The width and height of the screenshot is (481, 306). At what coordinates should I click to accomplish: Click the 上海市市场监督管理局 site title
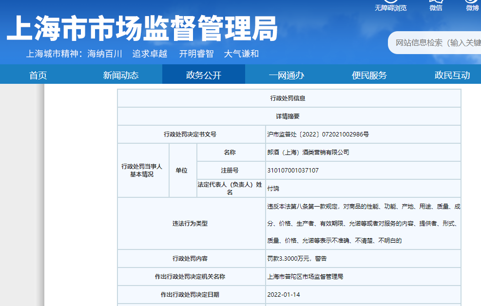pyautogui.click(x=142, y=29)
